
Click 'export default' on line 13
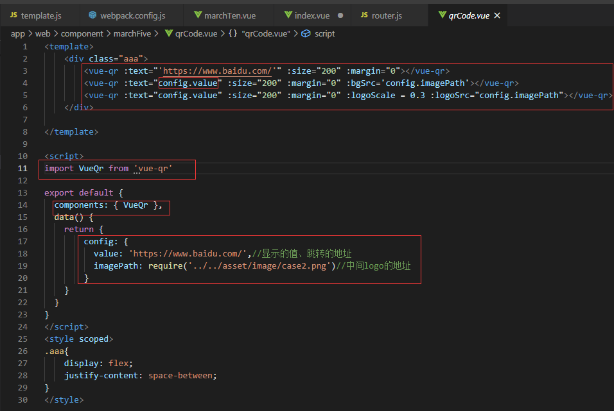[79, 193]
